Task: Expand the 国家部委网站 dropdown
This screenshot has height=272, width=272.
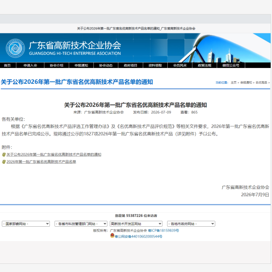Action: [x=26, y=224]
